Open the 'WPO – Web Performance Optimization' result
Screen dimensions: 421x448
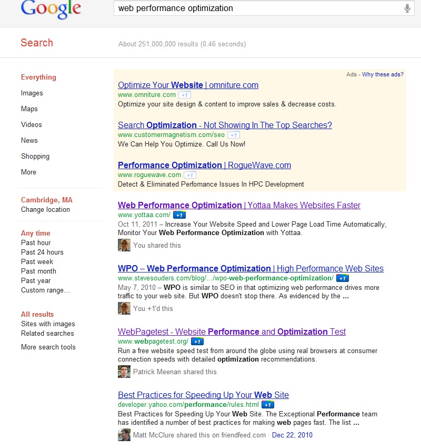point(250,269)
